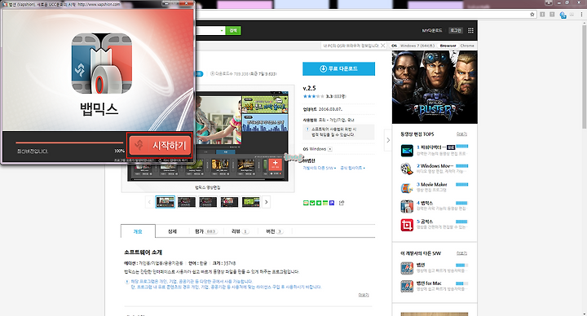Open 개발사의 다른 S/W link

click(320, 168)
